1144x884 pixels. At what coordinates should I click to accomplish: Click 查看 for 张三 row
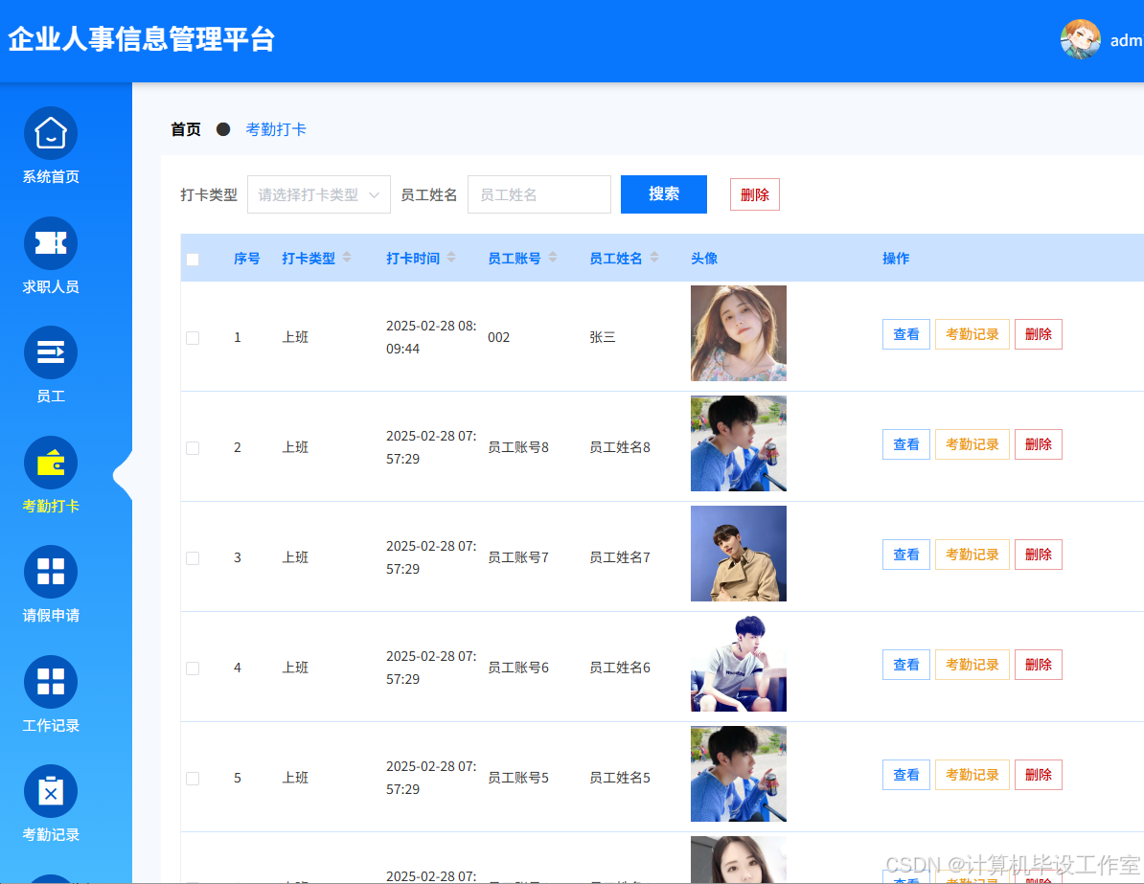(x=906, y=334)
